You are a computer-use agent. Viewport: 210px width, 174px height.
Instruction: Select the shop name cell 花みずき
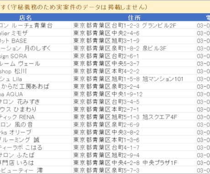pyautogui.click(x=36, y=102)
